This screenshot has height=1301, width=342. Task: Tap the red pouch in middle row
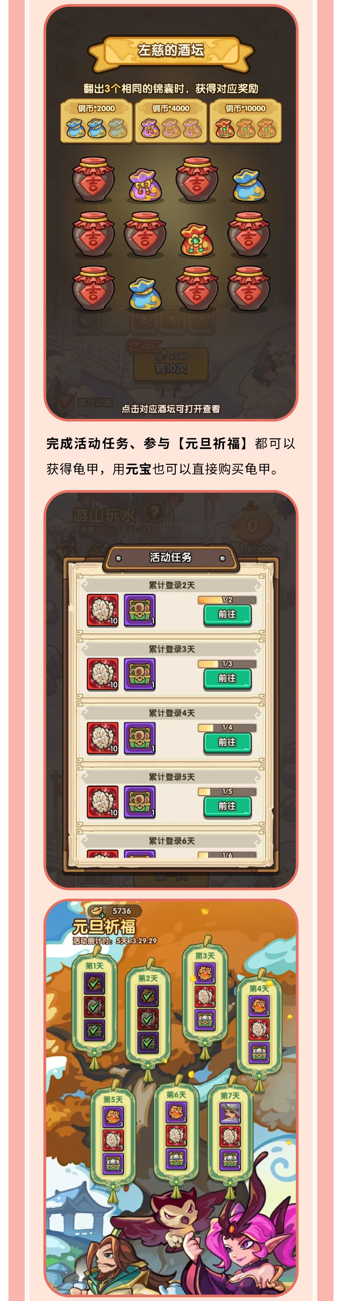click(197, 239)
